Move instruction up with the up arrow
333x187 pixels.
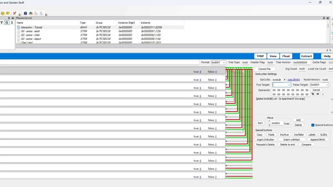click(x=269, y=121)
